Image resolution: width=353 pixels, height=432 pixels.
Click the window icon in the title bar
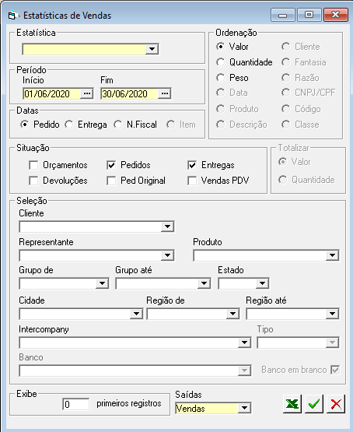(12, 16)
